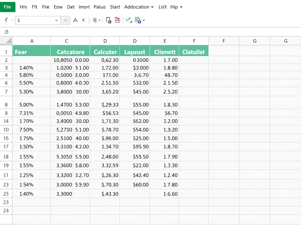Click the undo arrow icon in the toolbar
The image size is (301, 225).
point(5,20)
